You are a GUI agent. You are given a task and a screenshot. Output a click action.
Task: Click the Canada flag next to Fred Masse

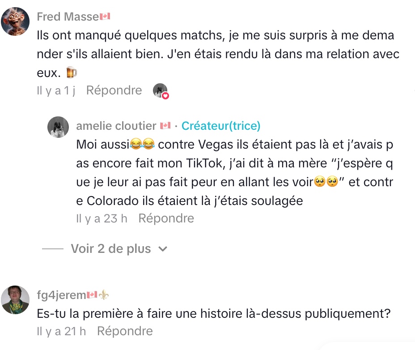pos(105,17)
